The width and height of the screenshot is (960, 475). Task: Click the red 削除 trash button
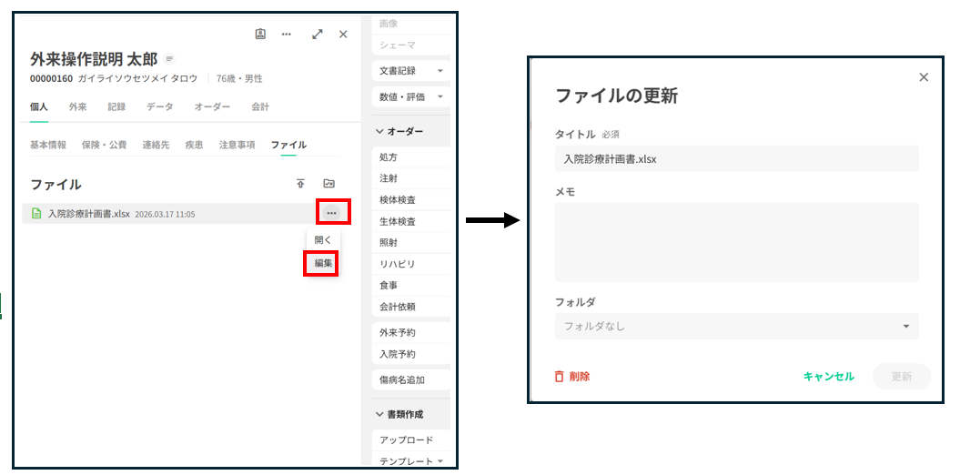pos(571,377)
